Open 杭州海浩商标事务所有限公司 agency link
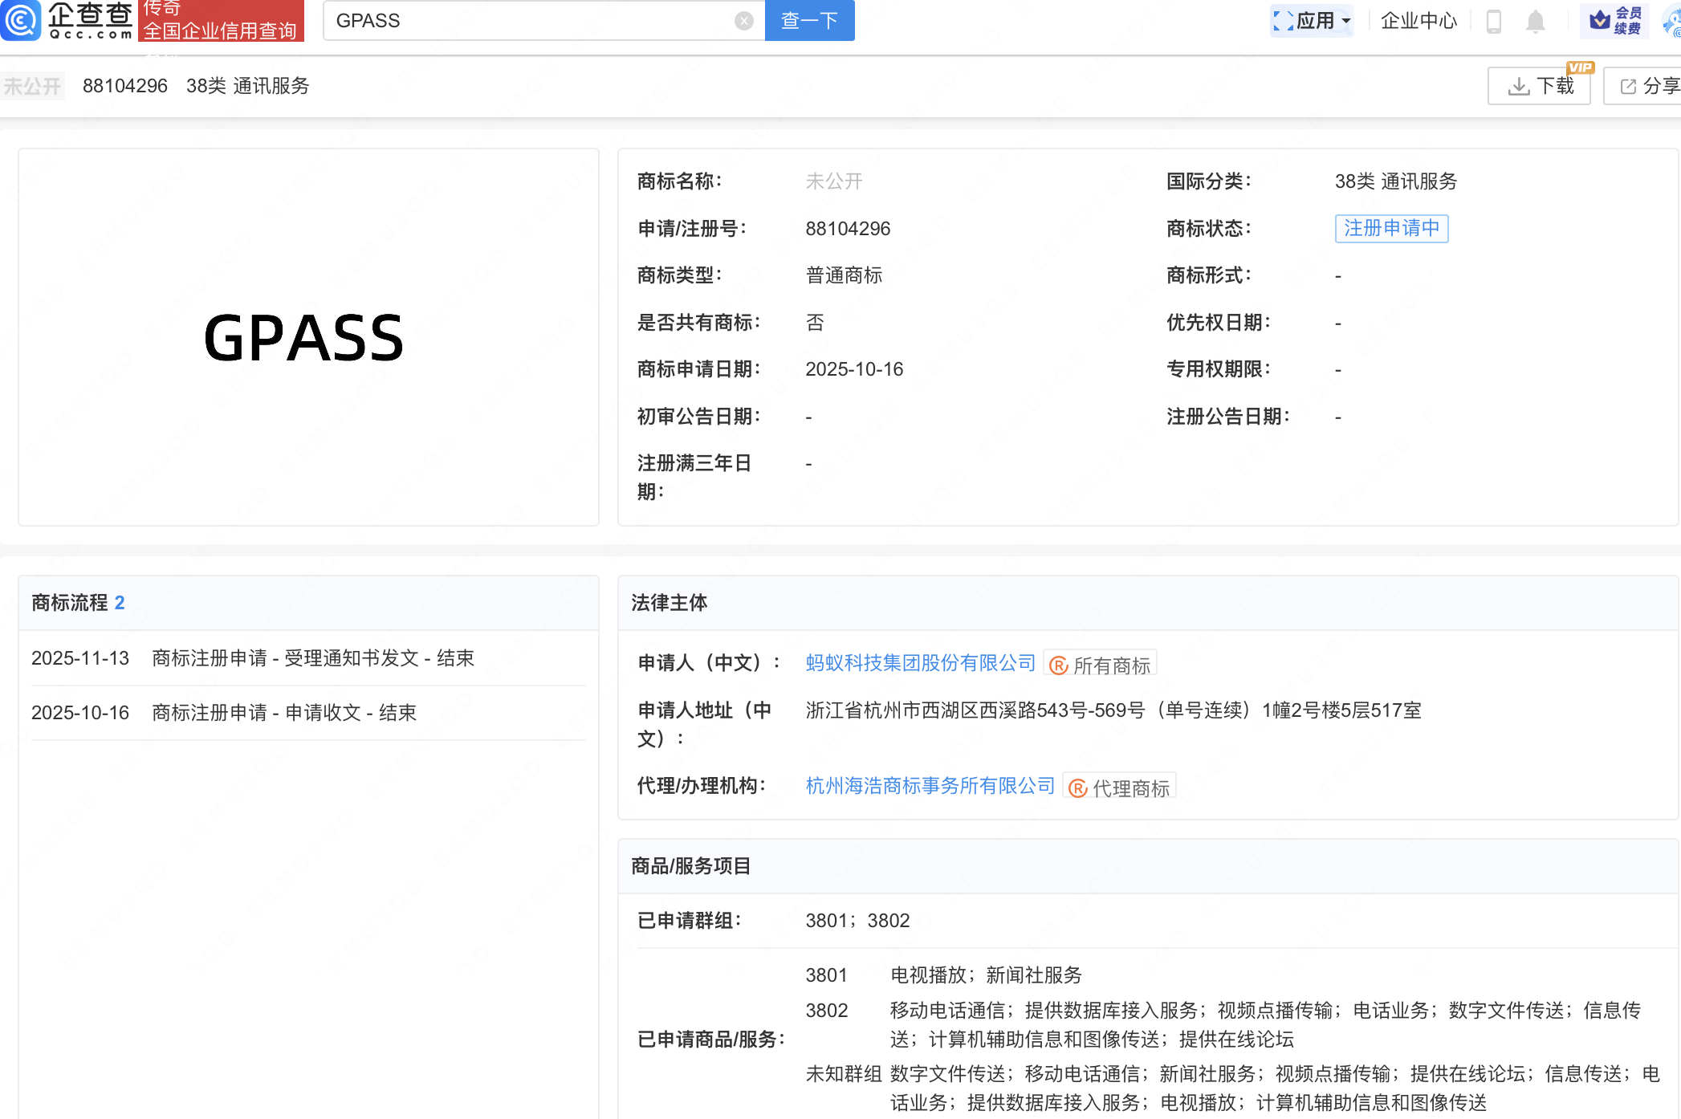Image resolution: width=1681 pixels, height=1119 pixels. pyautogui.click(x=930, y=786)
